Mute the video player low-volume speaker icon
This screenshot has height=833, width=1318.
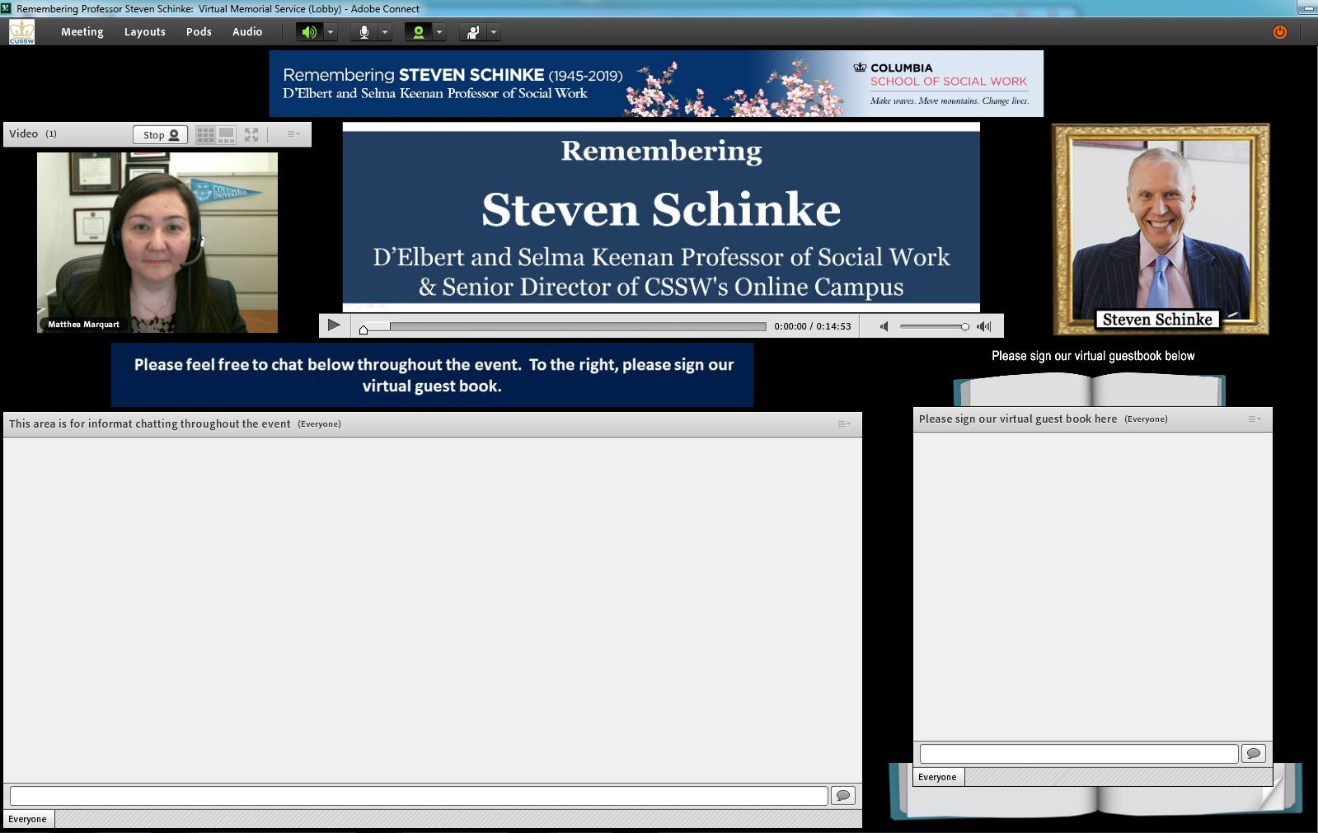click(x=884, y=326)
